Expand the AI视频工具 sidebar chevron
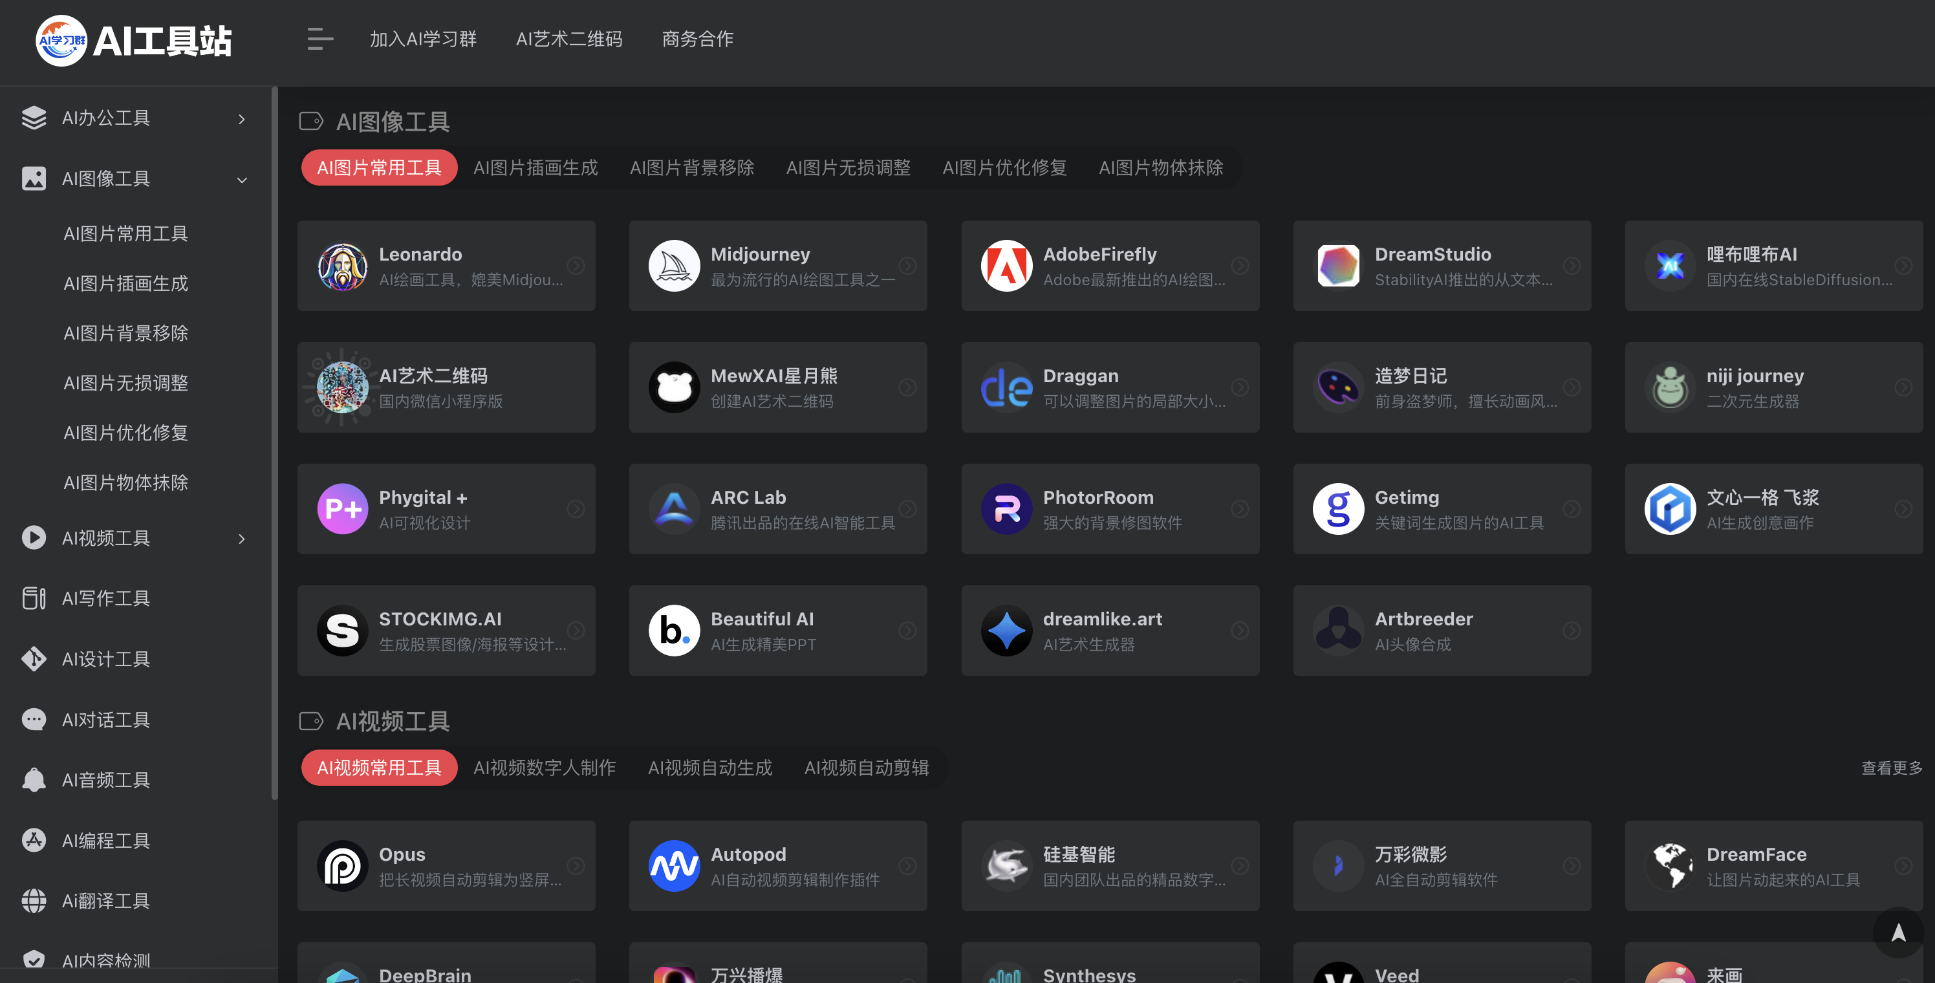 241,539
